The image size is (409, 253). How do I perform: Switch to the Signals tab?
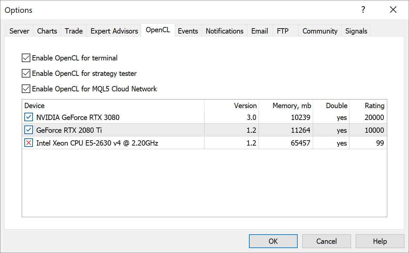pos(356,31)
